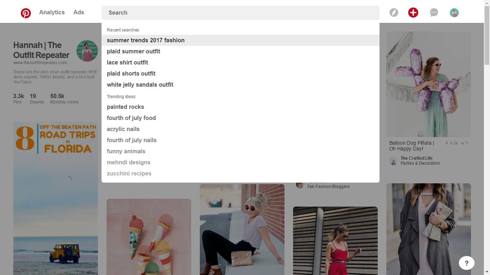Open the Analytics menu
Screen dimensions: 490x275
pos(52,13)
